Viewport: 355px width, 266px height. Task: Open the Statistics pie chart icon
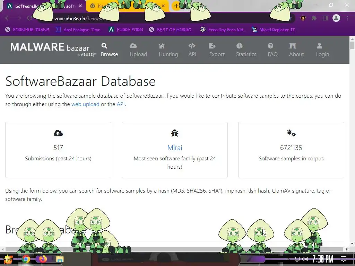pos(239,46)
